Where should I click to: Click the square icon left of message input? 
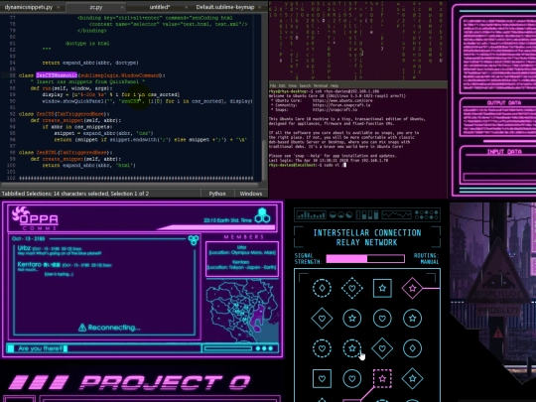click(11, 348)
